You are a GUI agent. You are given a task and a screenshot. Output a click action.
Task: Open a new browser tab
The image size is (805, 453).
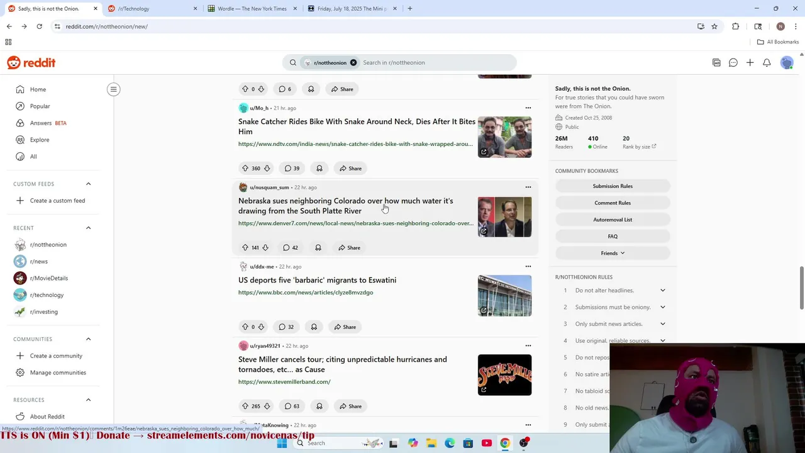[409, 9]
